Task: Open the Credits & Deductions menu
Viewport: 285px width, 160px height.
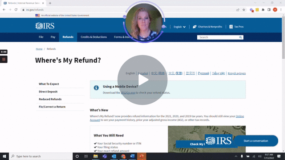Action: [x=94, y=37]
